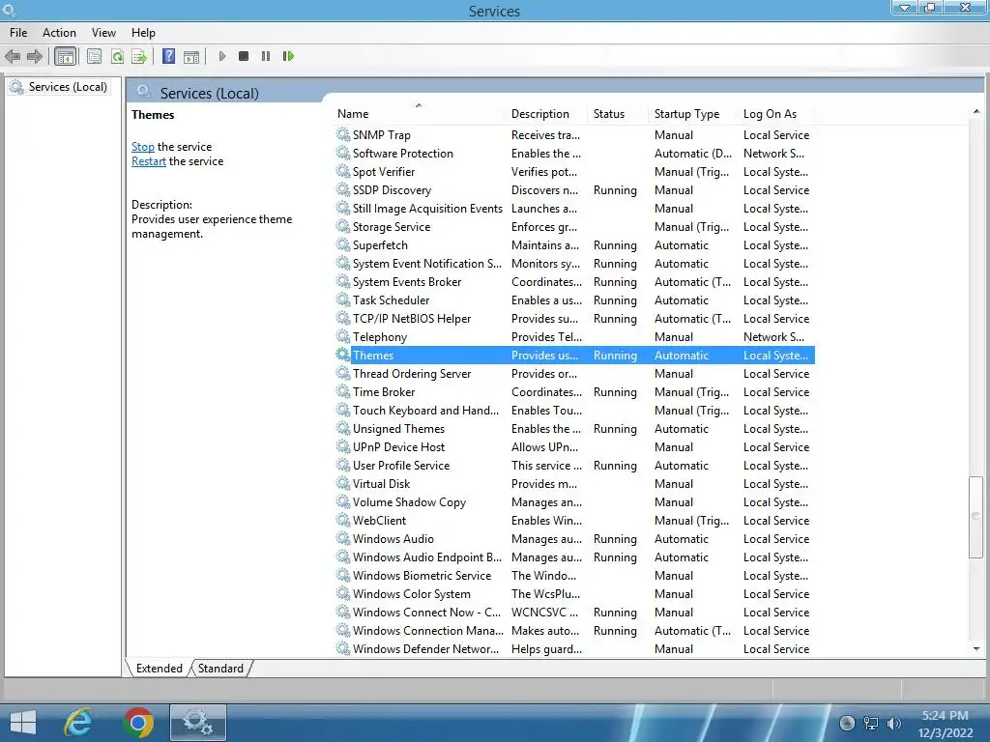Click the Forward arrow toolbar icon
The width and height of the screenshot is (990, 742).
click(x=35, y=57)
